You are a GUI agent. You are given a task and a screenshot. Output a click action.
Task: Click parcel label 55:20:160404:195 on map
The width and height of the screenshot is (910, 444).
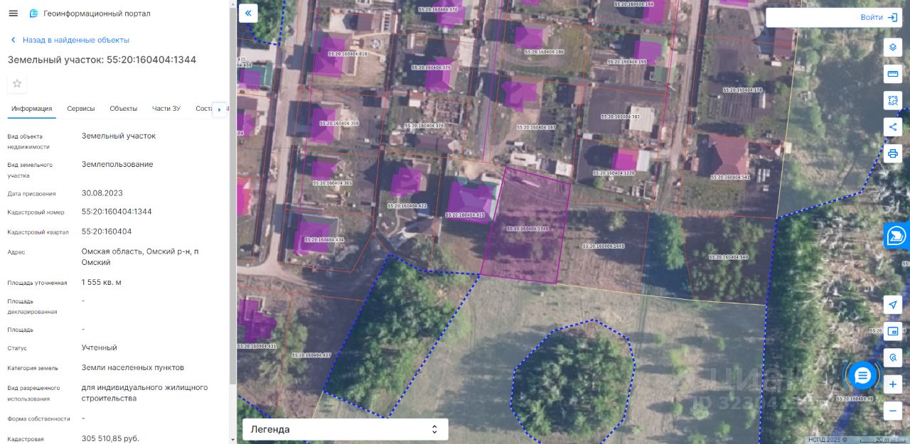(627, 62)
